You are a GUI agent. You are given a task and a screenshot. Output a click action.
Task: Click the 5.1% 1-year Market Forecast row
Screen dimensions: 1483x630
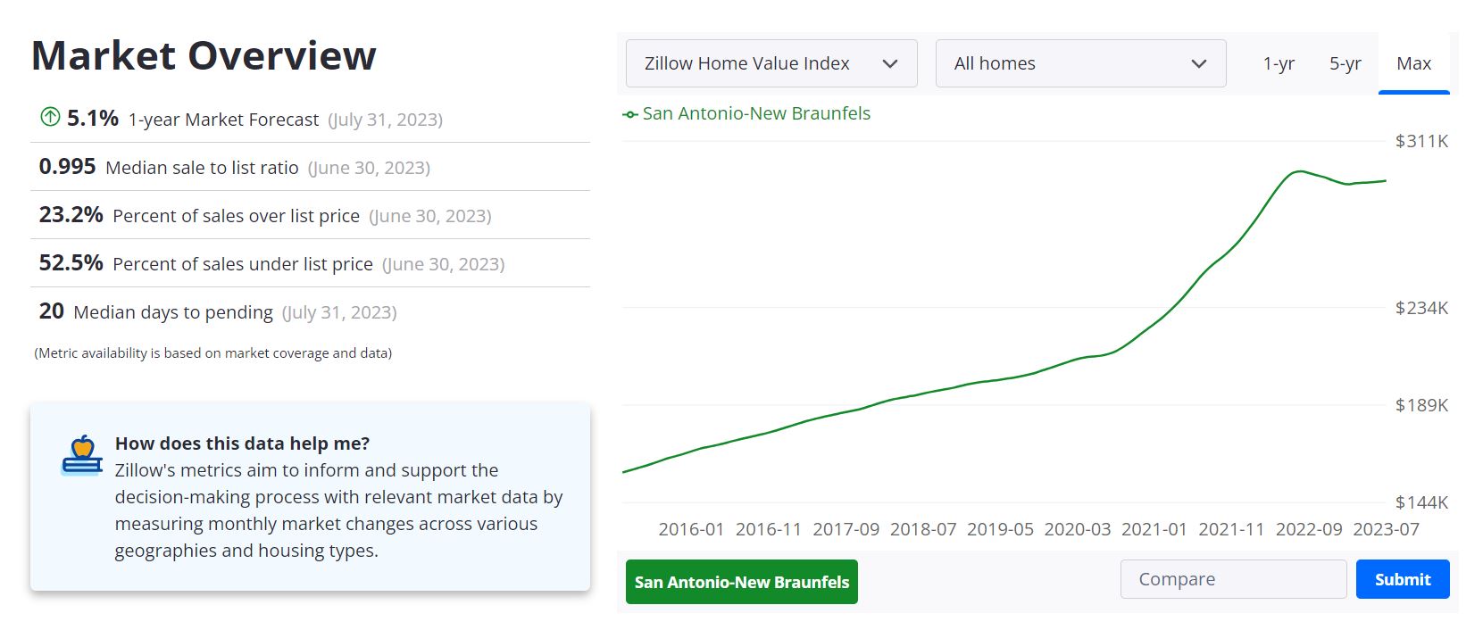tap(241, 118)
